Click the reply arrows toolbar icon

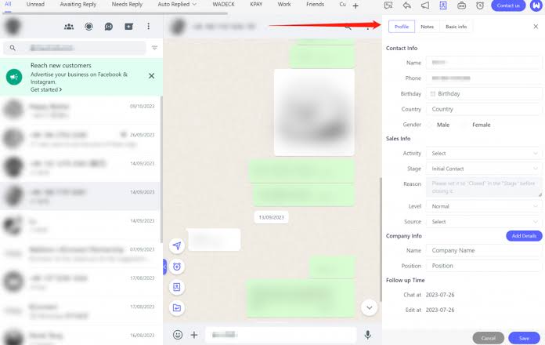(406, 5)
